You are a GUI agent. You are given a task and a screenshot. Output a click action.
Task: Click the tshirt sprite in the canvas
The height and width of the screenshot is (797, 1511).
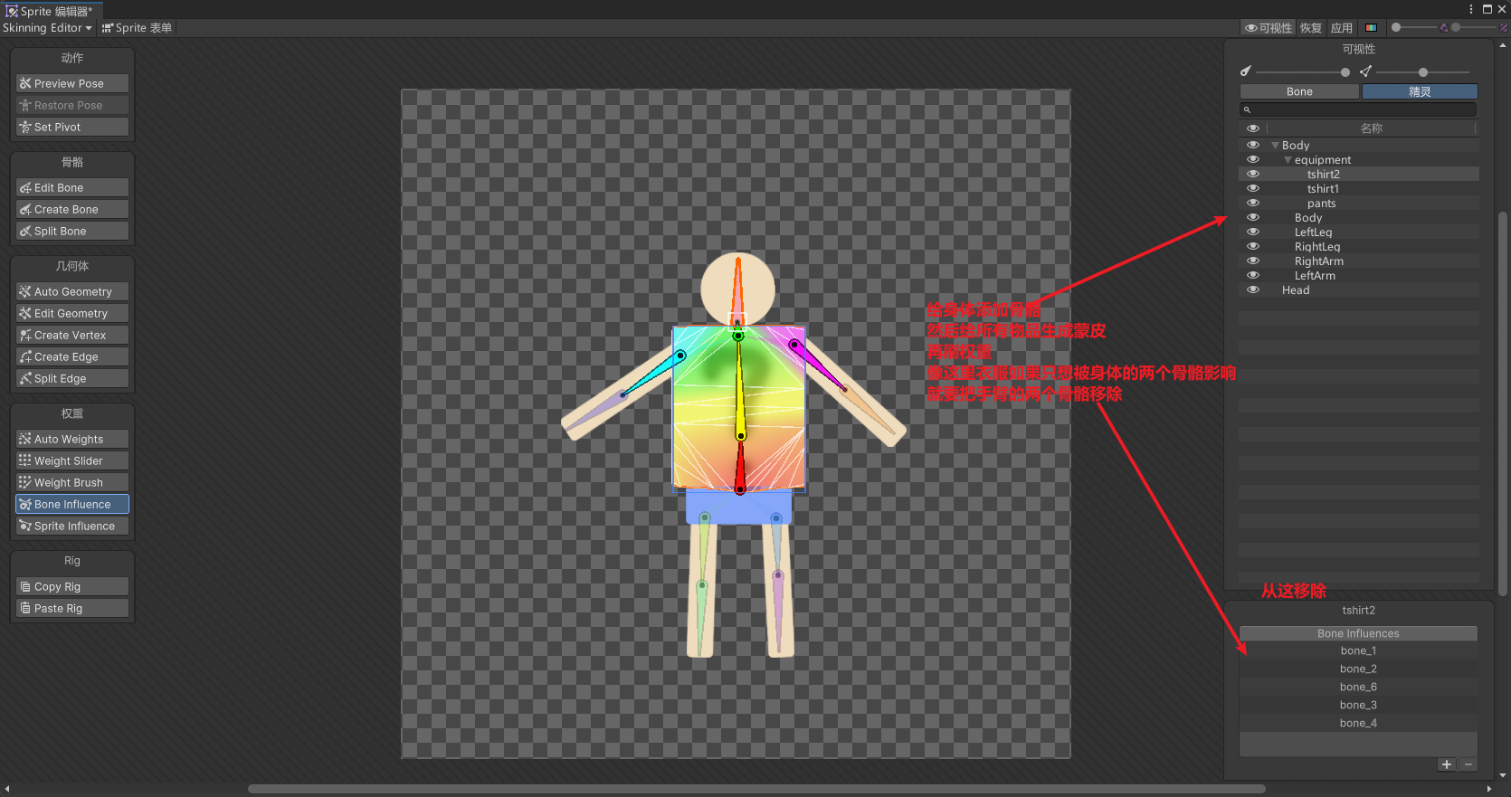739,407
